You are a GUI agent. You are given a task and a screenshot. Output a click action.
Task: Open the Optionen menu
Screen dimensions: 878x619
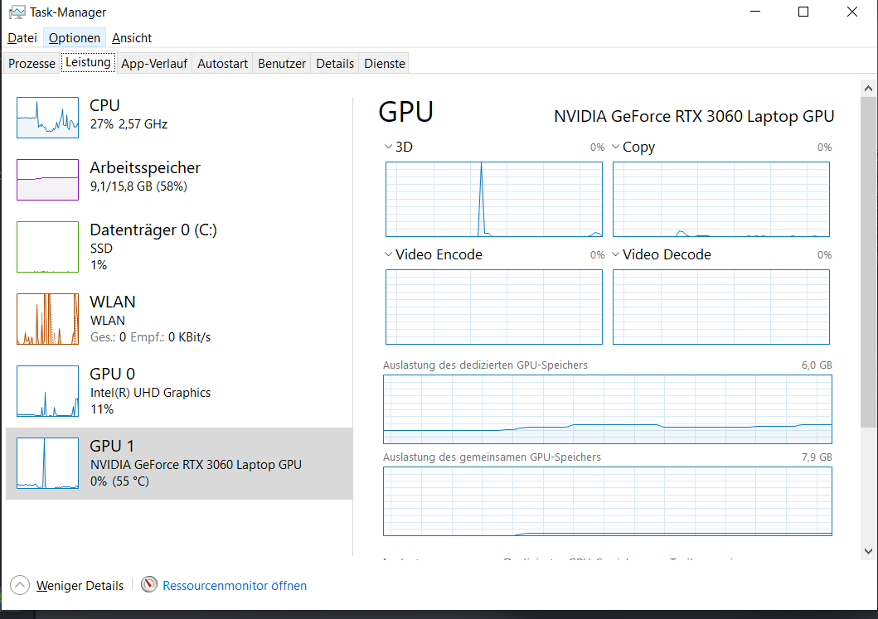click(x=75, y=38)
